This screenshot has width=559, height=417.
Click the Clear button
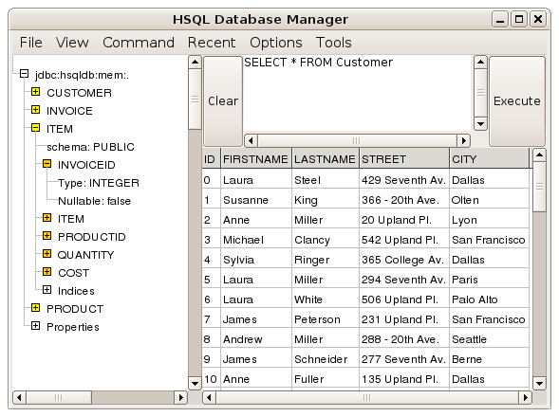point(223,101)
